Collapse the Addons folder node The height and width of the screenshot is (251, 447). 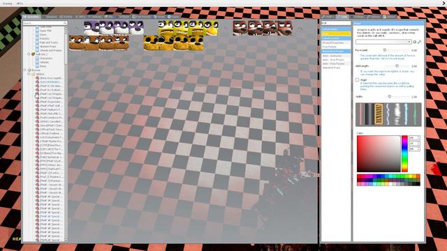(29, 74)
